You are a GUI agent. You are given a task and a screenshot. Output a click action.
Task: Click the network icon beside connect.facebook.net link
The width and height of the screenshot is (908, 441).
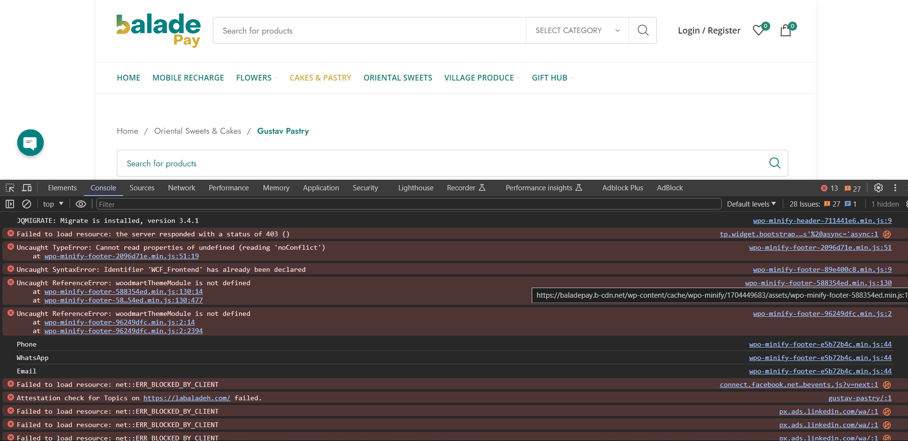click(887, 385)
